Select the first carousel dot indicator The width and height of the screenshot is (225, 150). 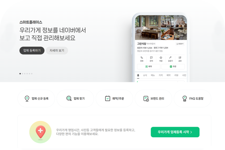click(x=20, y=74)
